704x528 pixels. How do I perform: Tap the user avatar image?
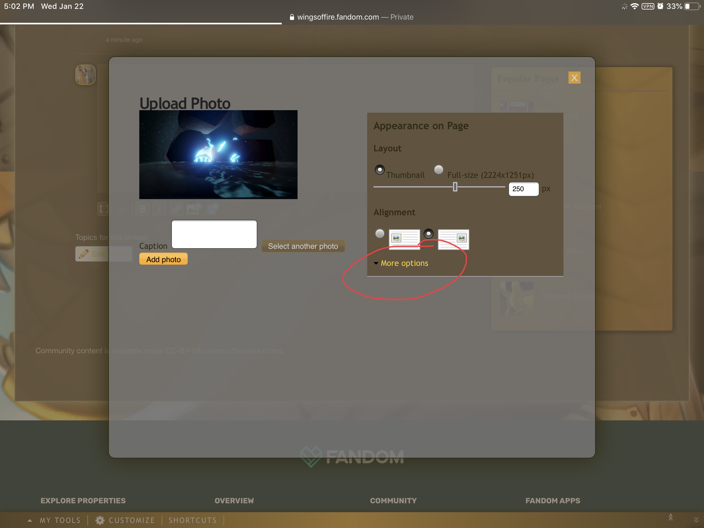(85, 75)
